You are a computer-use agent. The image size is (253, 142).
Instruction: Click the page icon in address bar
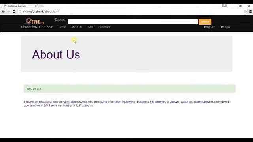(20, 11)
